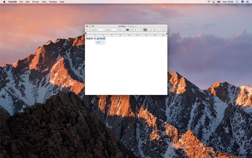The image size is (252, 158).
Task: Toggle bold formatting
Action: click(135, 30)
